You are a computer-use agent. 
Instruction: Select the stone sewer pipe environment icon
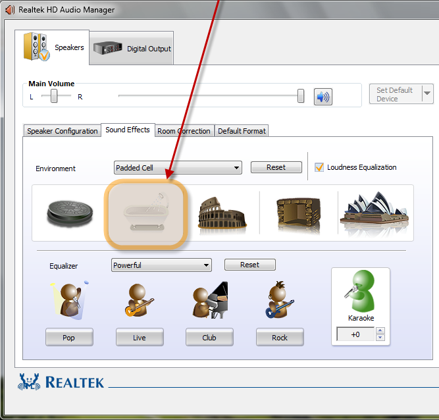tap(70, 213)
